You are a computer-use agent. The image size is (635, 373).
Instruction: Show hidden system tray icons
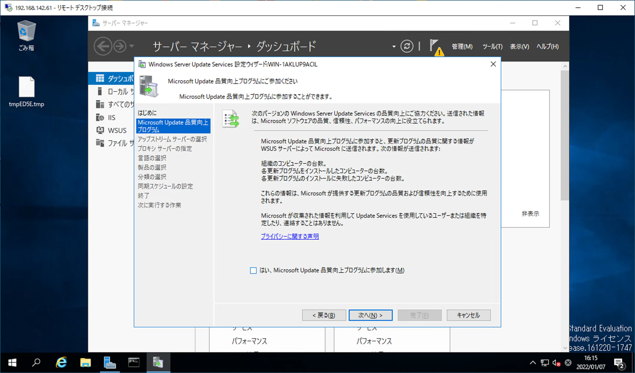[x=533, y=363]
